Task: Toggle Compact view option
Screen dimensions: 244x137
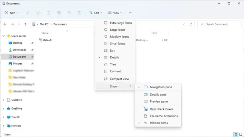Action: coord(115,79)
